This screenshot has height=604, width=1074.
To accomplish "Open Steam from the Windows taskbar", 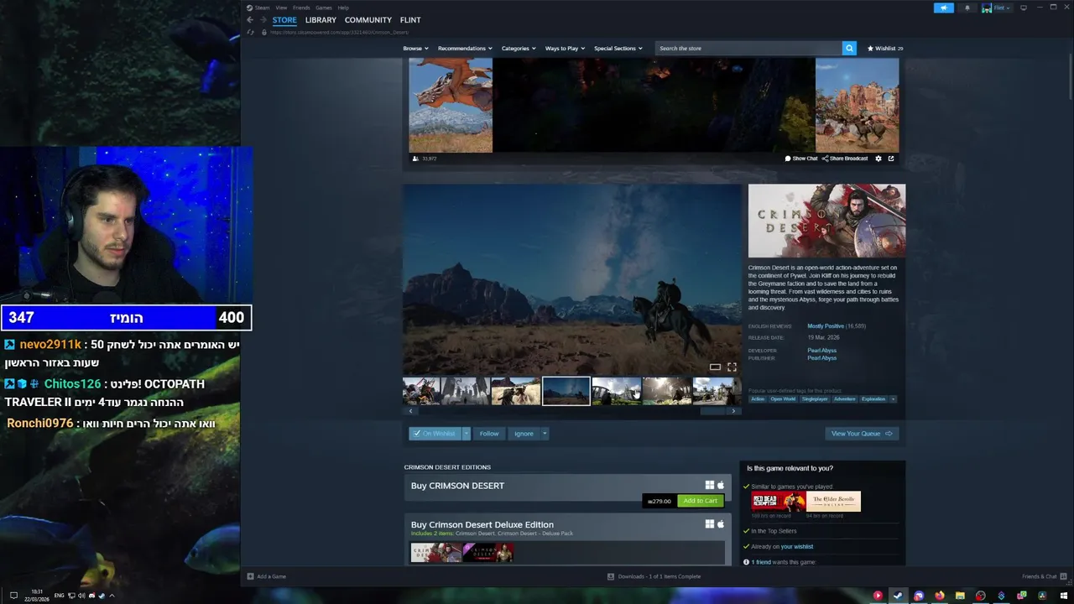I will [x=898, y=596].
